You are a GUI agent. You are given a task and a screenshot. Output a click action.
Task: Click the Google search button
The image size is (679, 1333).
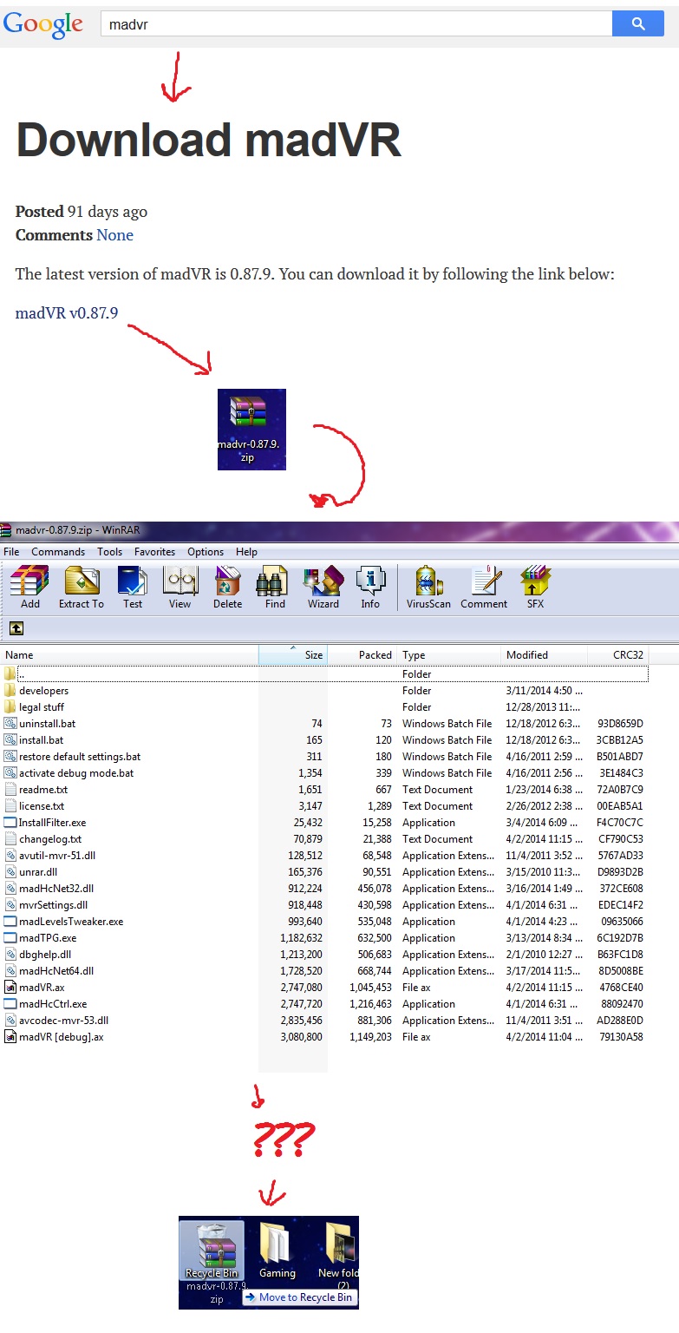[x=638, y=24]
